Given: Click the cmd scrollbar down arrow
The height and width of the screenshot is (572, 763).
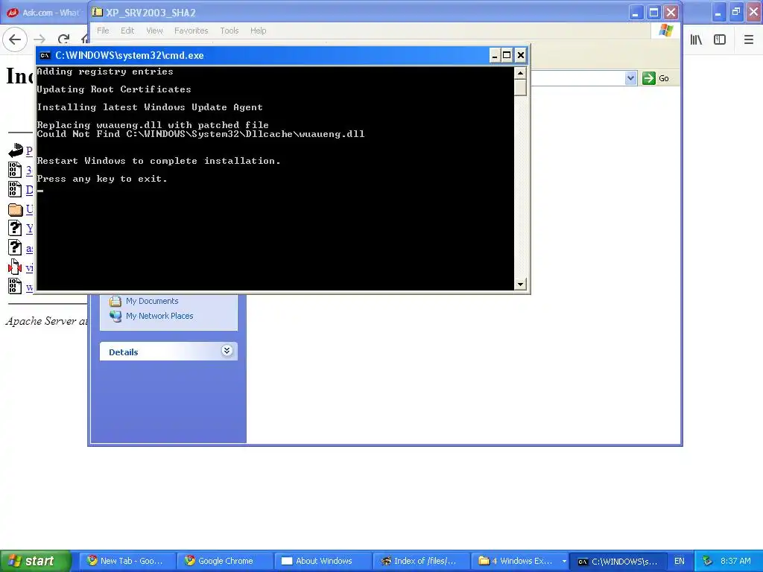Looking at the screenshot, I should click(x=520, y=284).
